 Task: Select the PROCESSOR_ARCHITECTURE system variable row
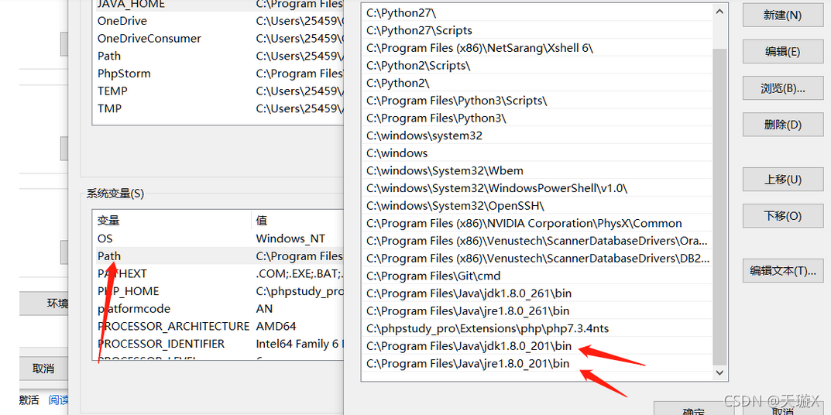pyautogui.click(x=173, y=326)
